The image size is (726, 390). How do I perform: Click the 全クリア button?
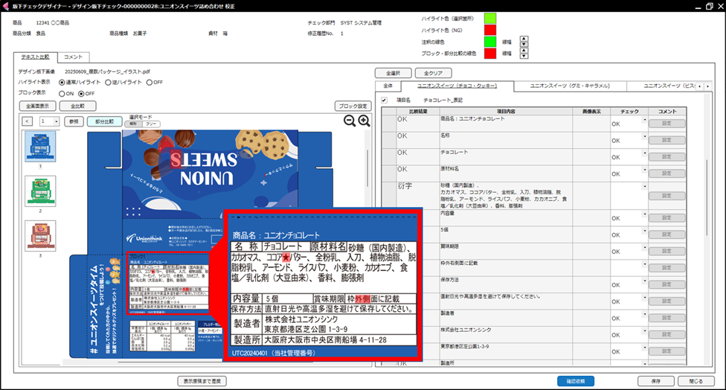[x=434, y=73]
